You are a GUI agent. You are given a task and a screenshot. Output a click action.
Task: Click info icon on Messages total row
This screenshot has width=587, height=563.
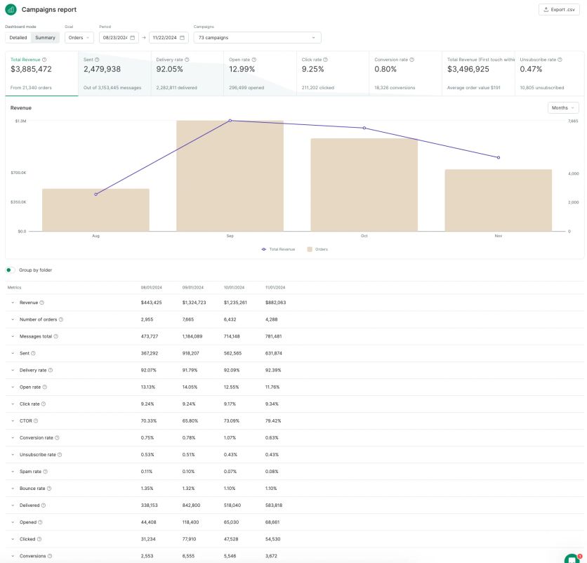55,336
